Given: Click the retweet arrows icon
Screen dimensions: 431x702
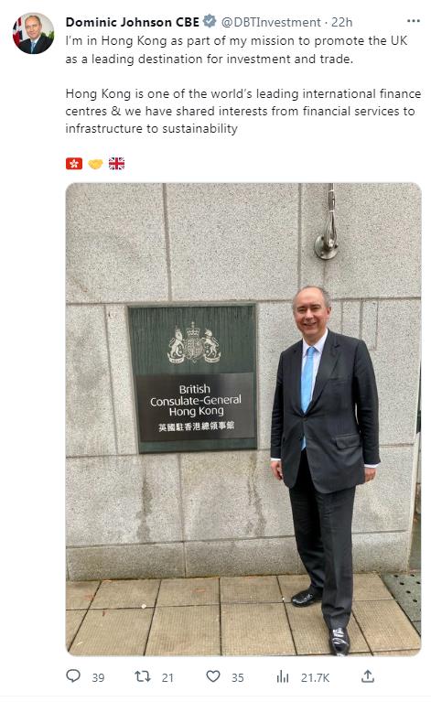Looking at the screenshot, I should tap(143, 676).
